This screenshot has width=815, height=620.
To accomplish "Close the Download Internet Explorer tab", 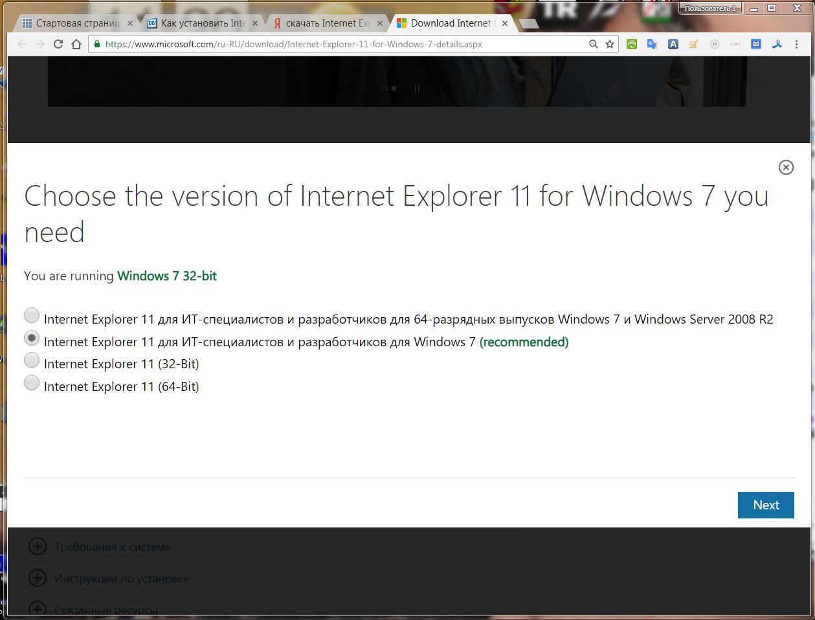I will [505, 23].
